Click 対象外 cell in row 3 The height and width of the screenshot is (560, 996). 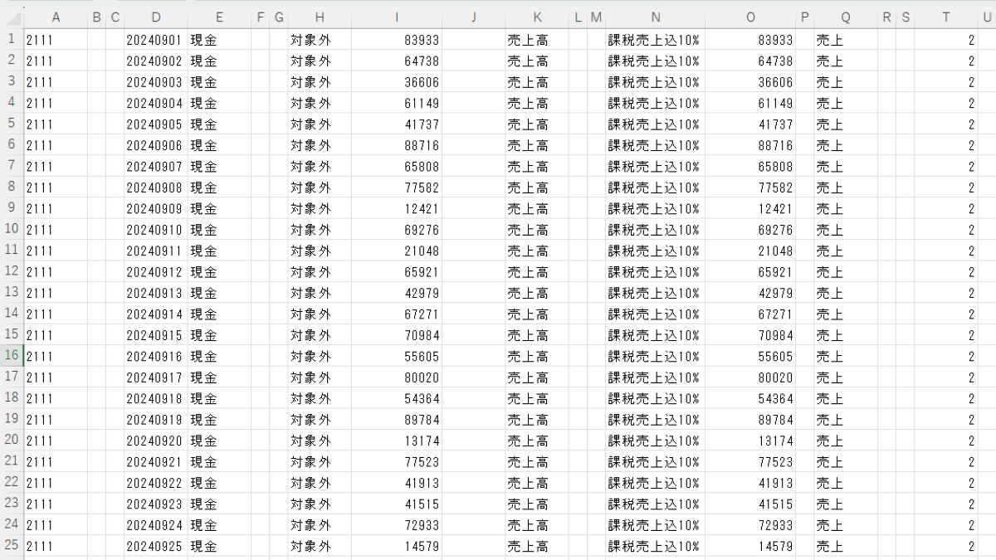point(320,81)
